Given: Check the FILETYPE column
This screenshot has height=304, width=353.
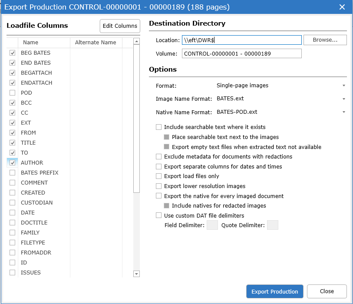Looking at the screenshot, I should [13, 242].
